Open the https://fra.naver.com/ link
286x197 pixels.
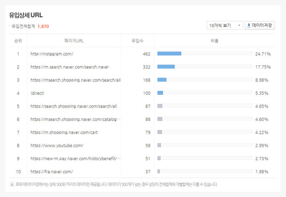pos(52,172)
